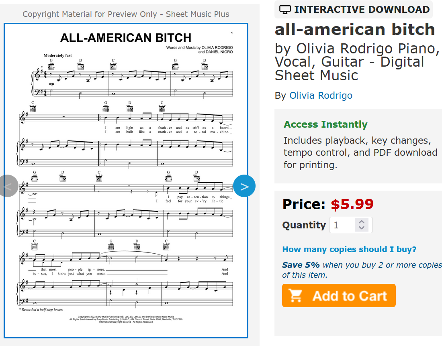Viewport: 442px width, 346px height.
Task: Click the monitor icon beside Interactive Download
Action: [x=285, y=10]
